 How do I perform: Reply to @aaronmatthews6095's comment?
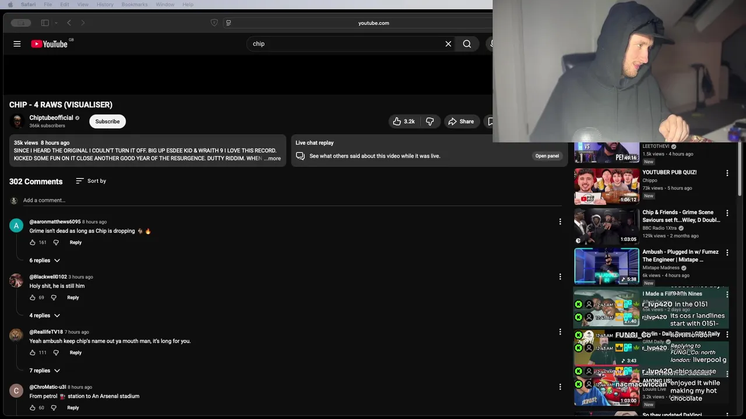(76, 243)
